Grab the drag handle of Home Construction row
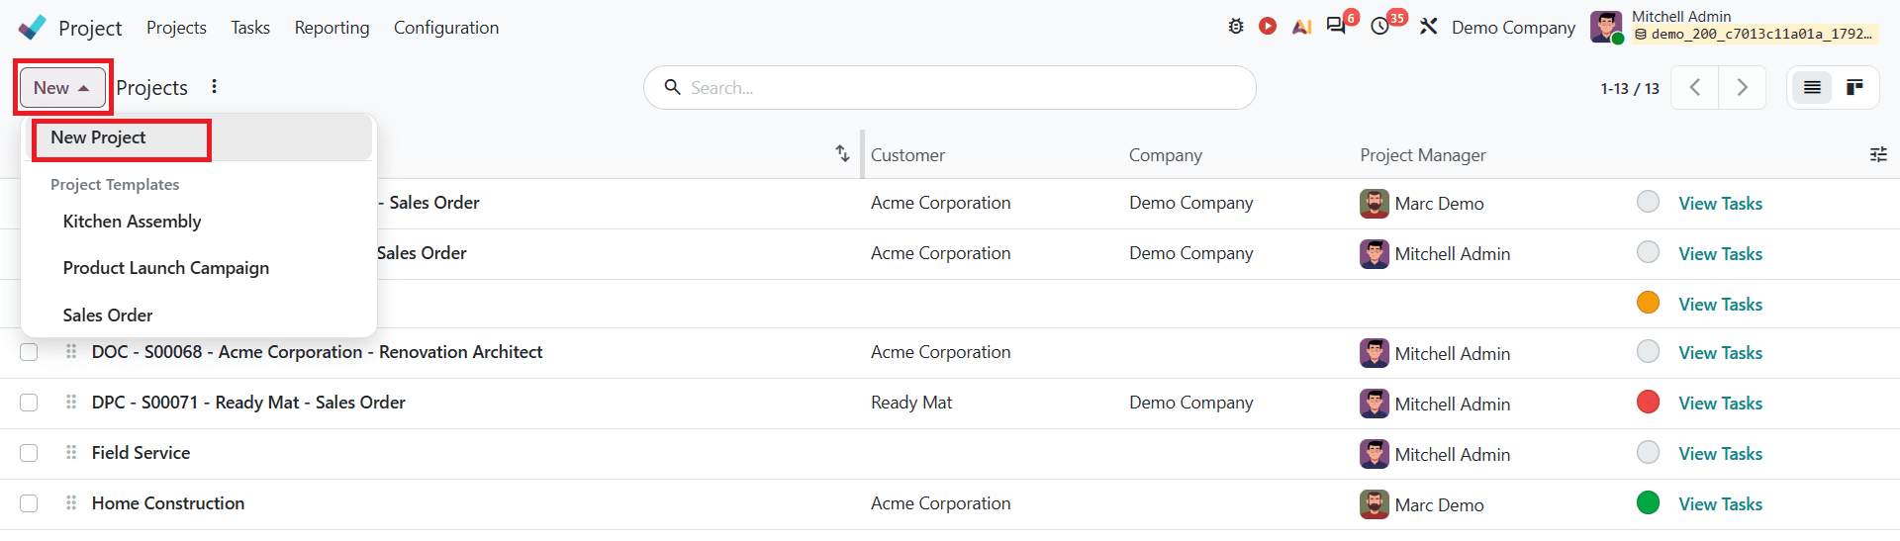This screenshot has height=541, width=1900. [71, 502]
